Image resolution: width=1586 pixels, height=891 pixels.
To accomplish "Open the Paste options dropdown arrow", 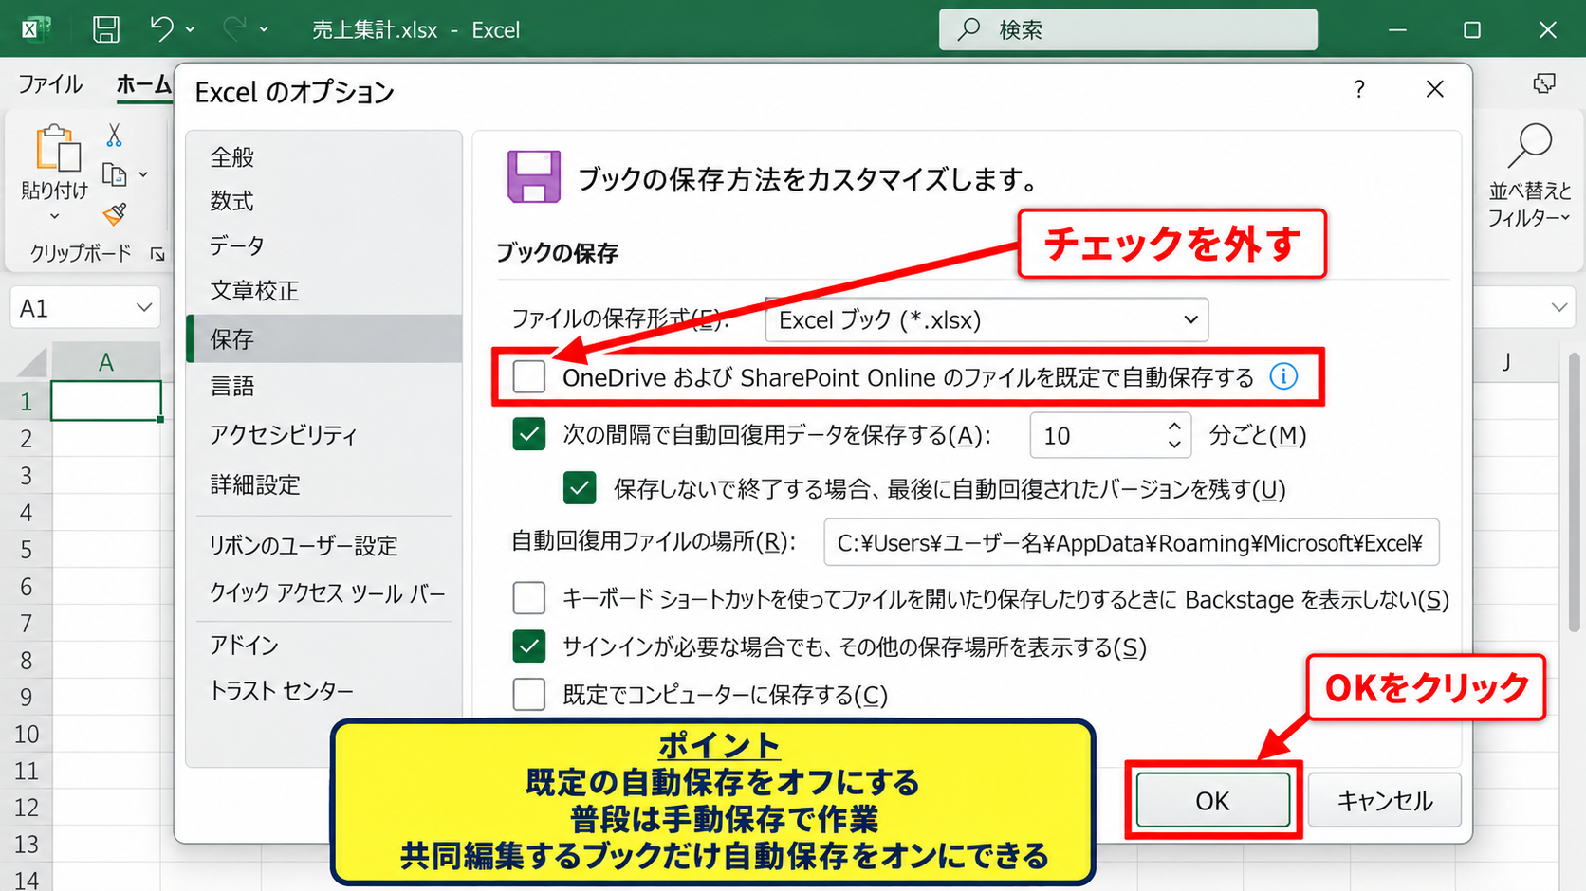I will coord(54,217).
